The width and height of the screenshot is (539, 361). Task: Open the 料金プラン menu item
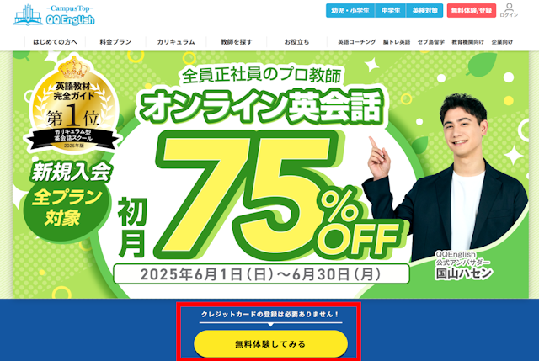click(x=115, y=42)
